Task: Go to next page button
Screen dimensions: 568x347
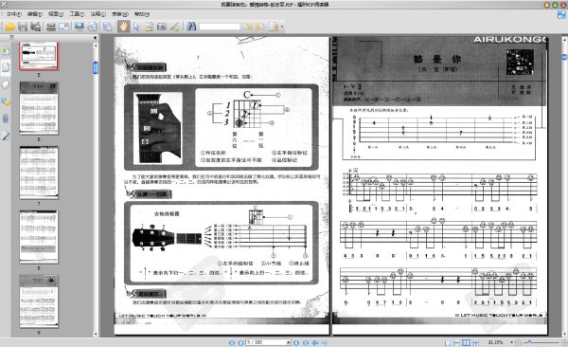Action: [x=296, y=342]
